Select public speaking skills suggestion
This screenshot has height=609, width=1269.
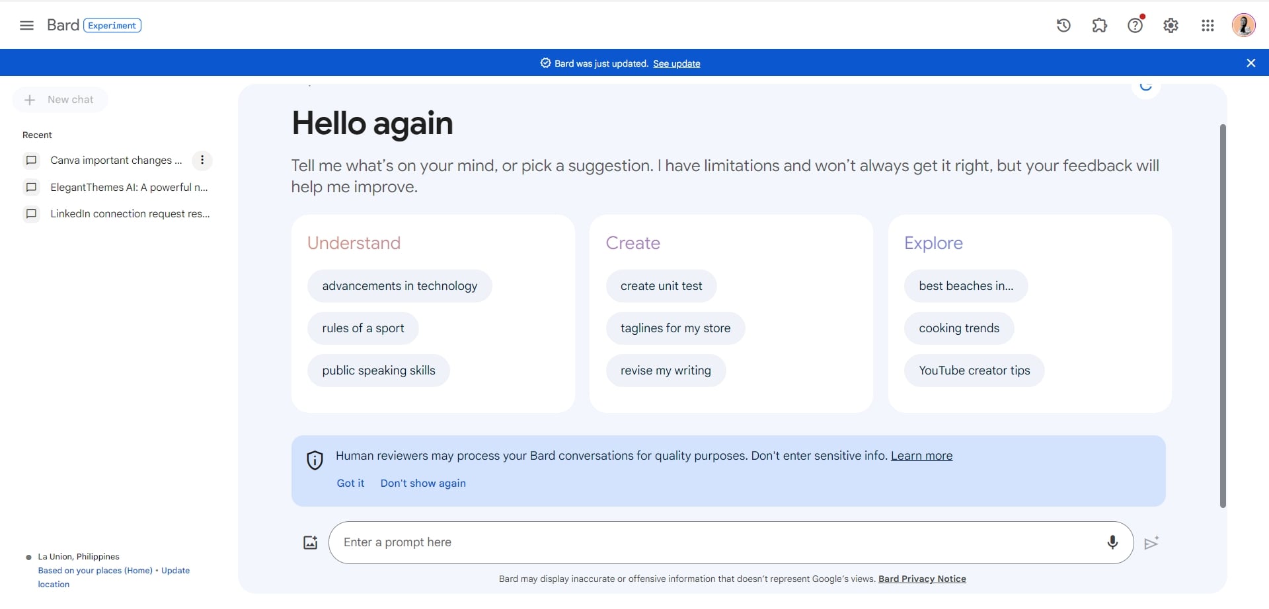[x=379, y=371]
